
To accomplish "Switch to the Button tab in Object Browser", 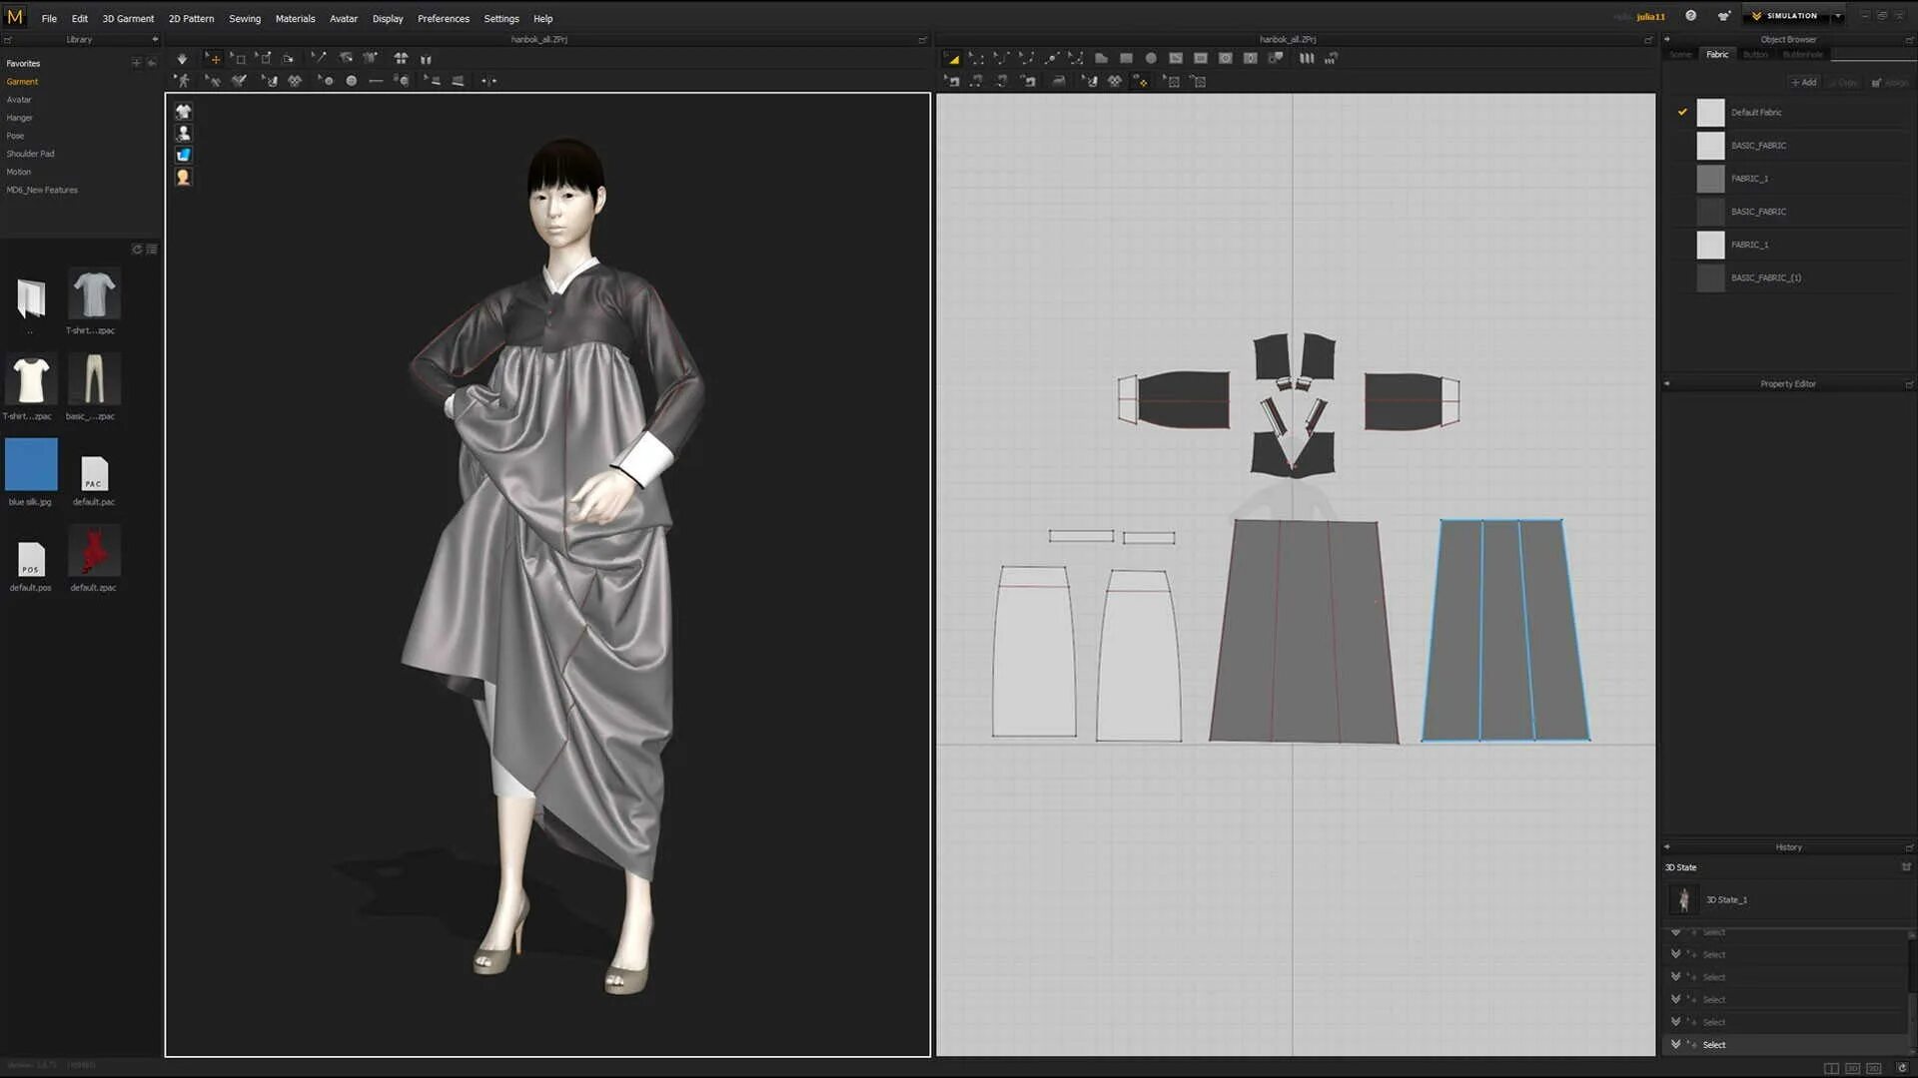I will (1755, 55).
